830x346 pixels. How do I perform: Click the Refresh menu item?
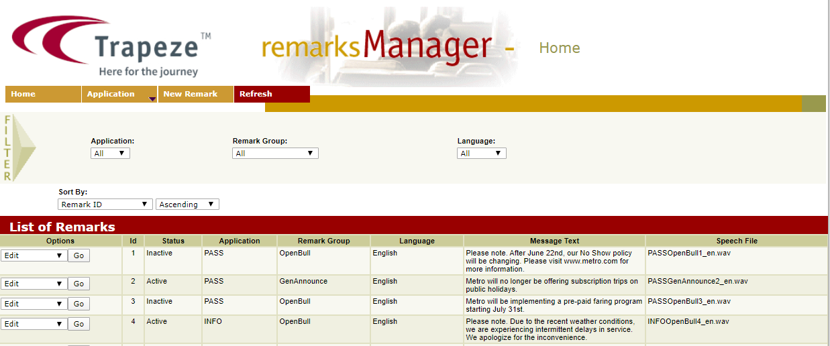[x=272, y=94]
